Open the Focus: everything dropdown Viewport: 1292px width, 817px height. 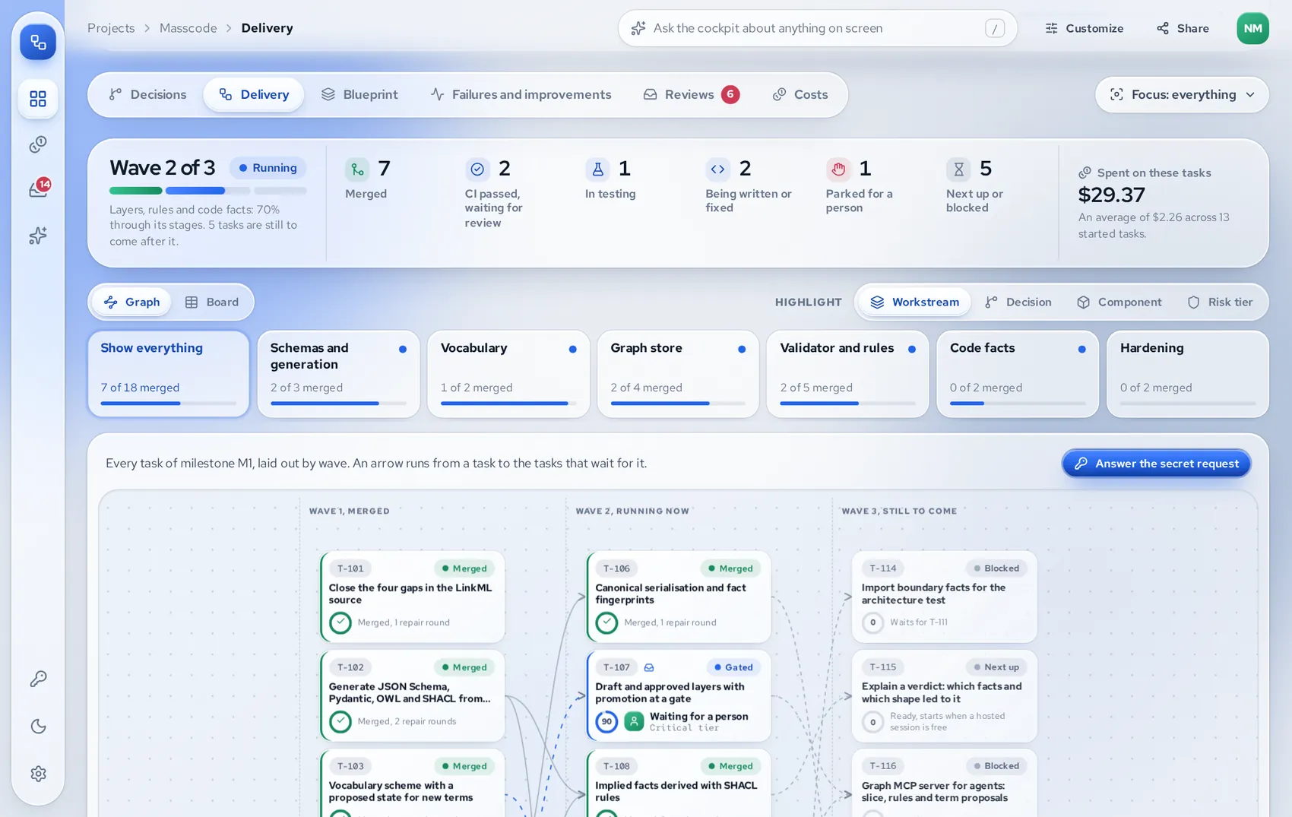pos(1182,94)
